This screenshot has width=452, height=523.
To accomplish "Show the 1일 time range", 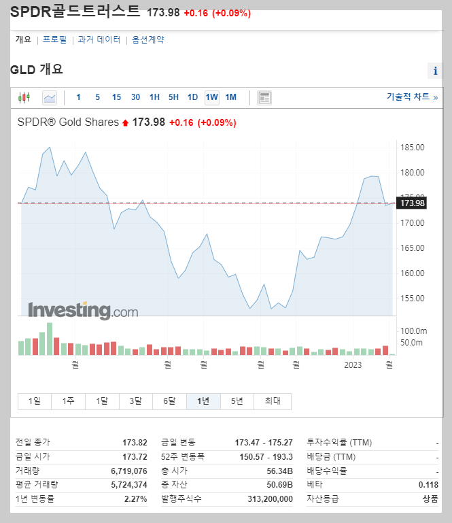I will coord(35,401).
